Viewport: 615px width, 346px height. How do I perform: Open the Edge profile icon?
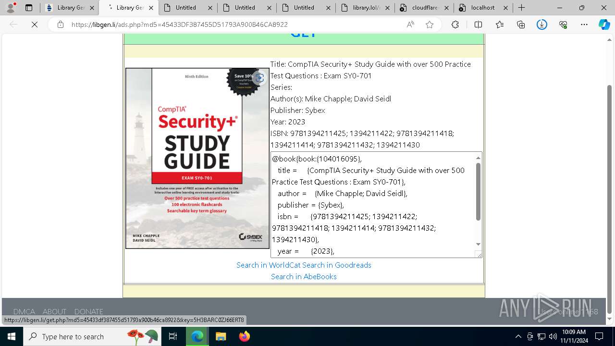[11, 8]
